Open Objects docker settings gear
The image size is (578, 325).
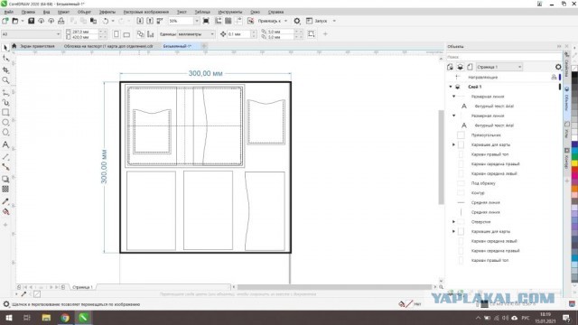pyautogui.click(x=558, y=67)
